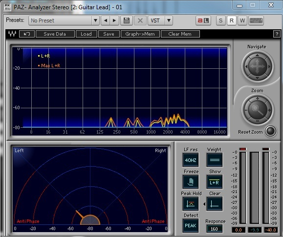Click the Response 160 value field
Image resolution: width=283 pixels, height=237 pixels.
click(215, 229)
